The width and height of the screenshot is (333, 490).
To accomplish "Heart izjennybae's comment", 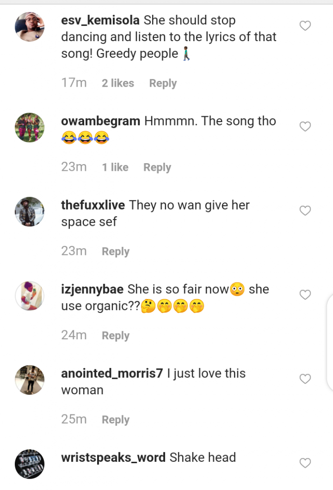I will pyautogui.click(x=305, y=295).
